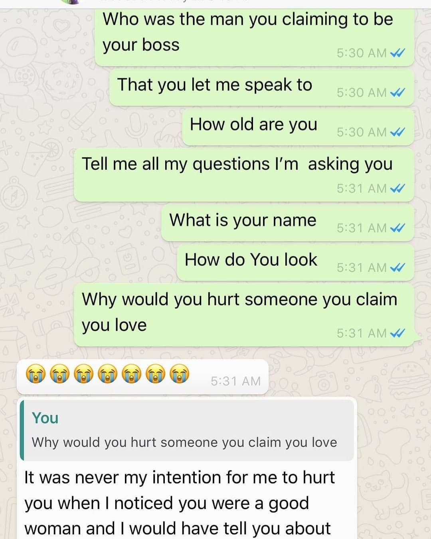Tap the middle crying emoji in the row
Image resolution: width=431 pixels, height=539 pixels.
tap(107, 375)
